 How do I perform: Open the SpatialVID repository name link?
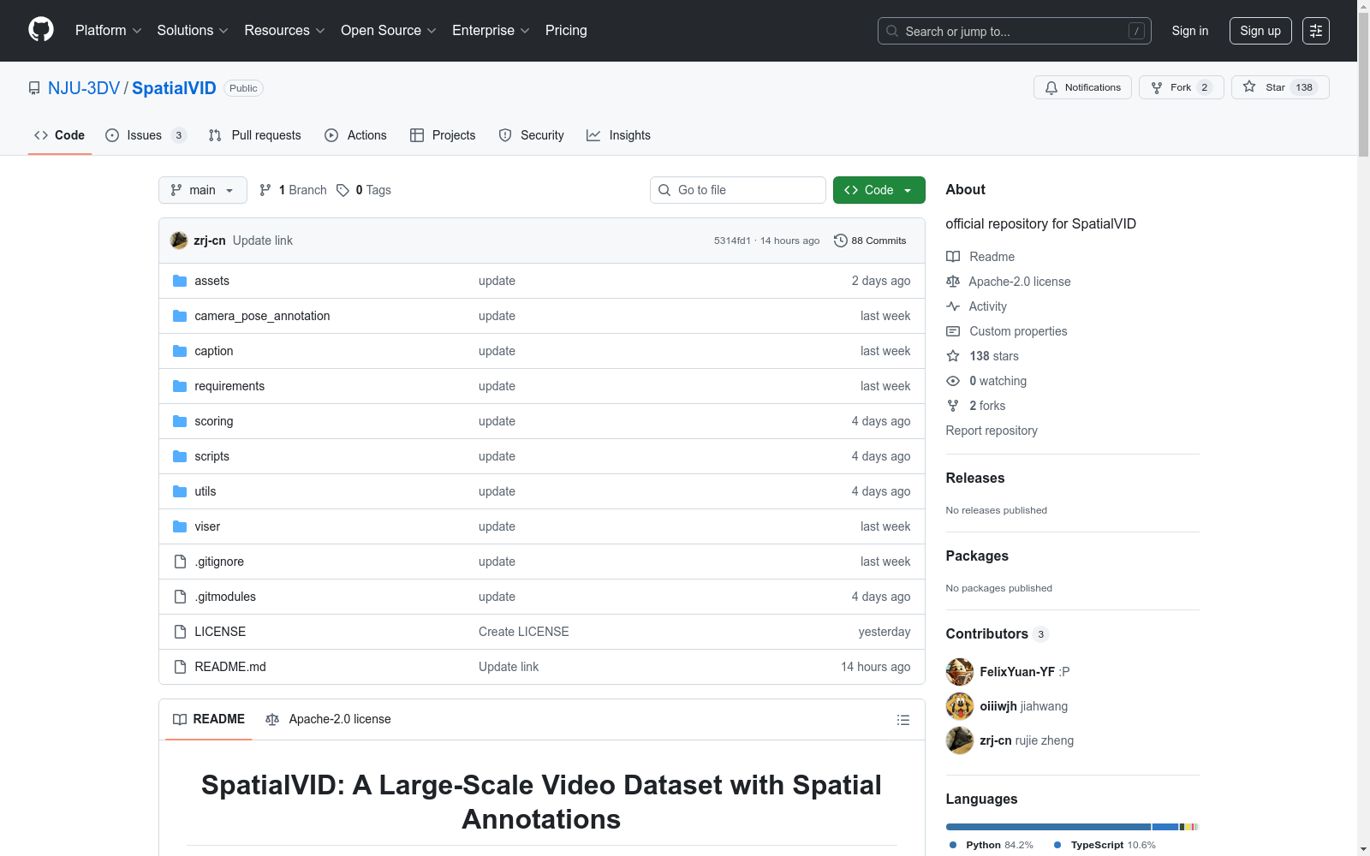click(174, 88)
